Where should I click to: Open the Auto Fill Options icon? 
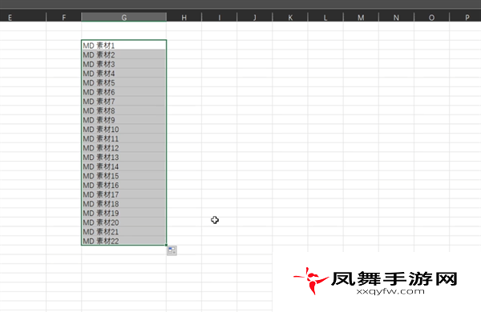tap(172, 250)
